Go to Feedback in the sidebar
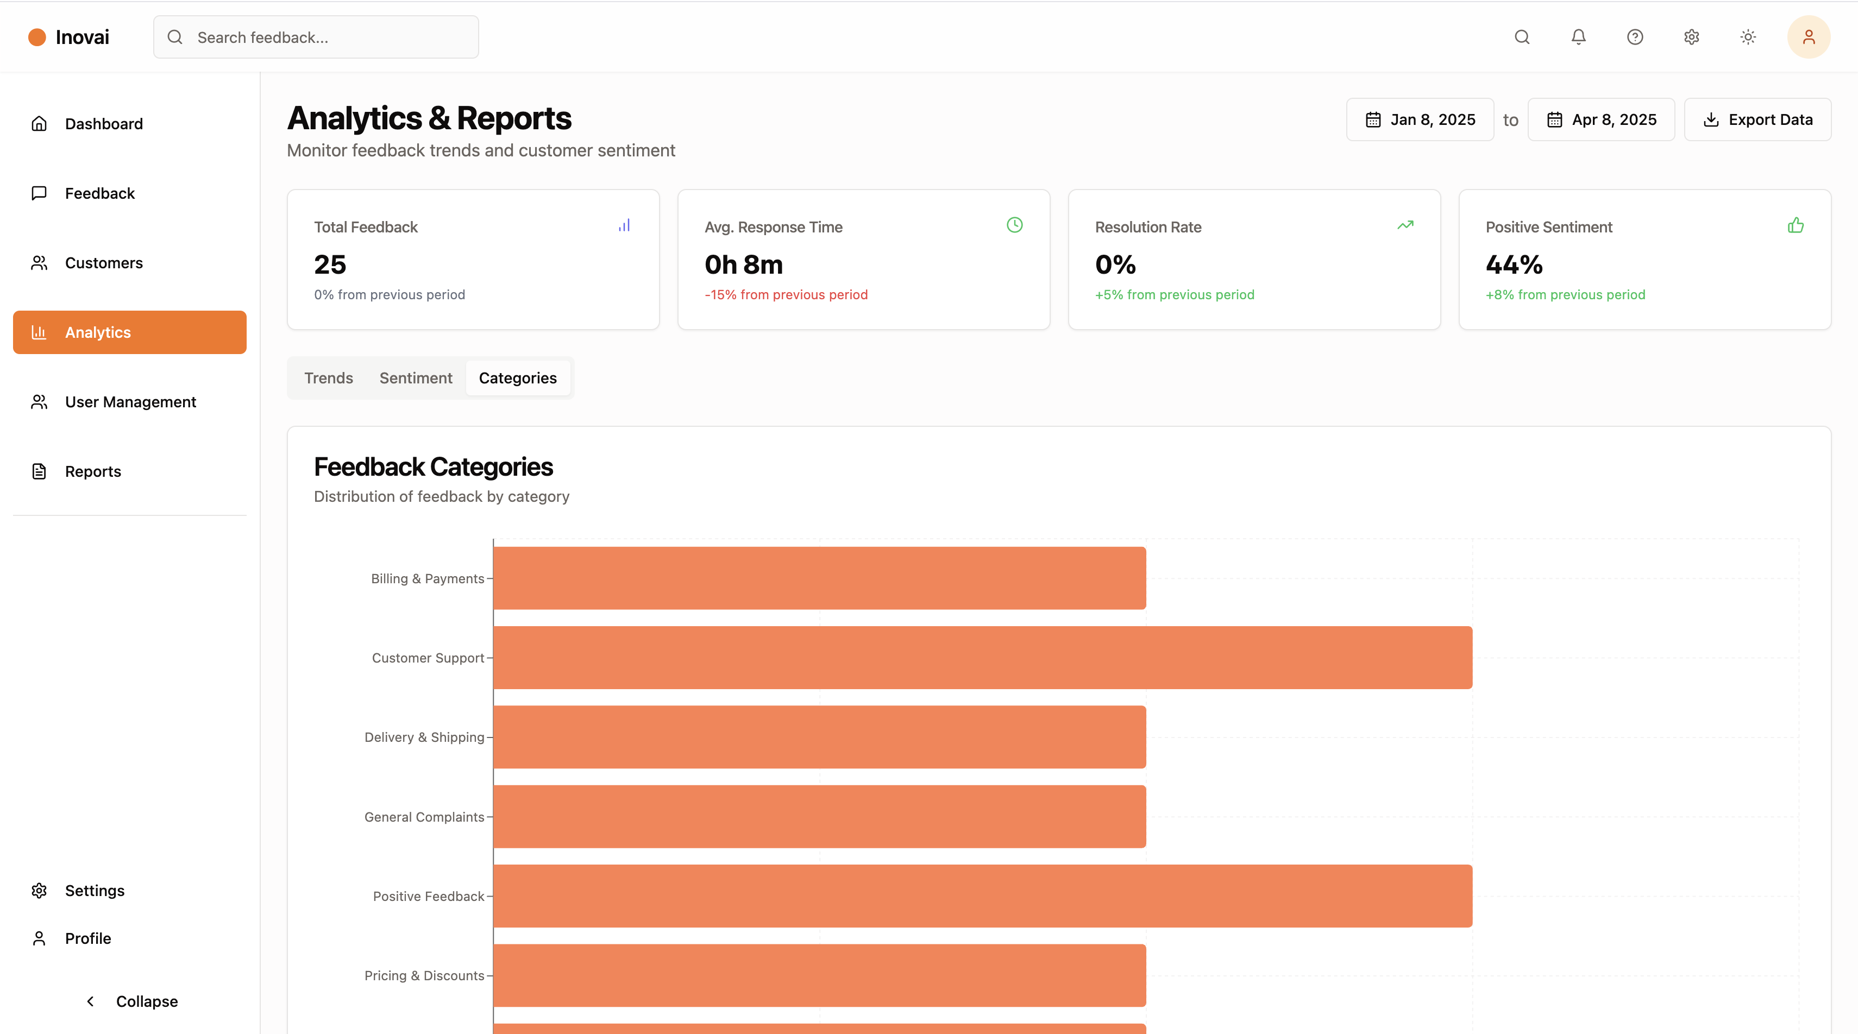 pos(99,193)
